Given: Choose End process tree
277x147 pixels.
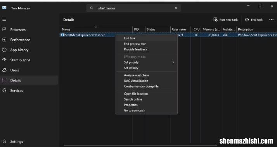Looking at the screenshot, I should point(146,44).
